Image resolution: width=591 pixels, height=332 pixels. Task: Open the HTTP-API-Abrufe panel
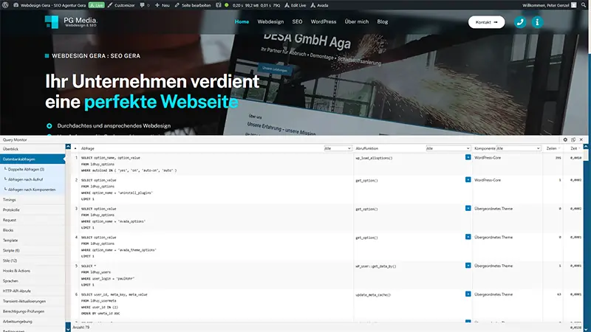(x=33, y=291)
